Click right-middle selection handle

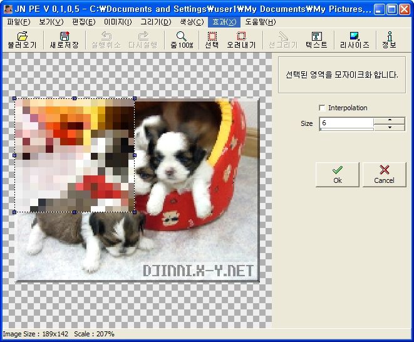click(135, 155)
